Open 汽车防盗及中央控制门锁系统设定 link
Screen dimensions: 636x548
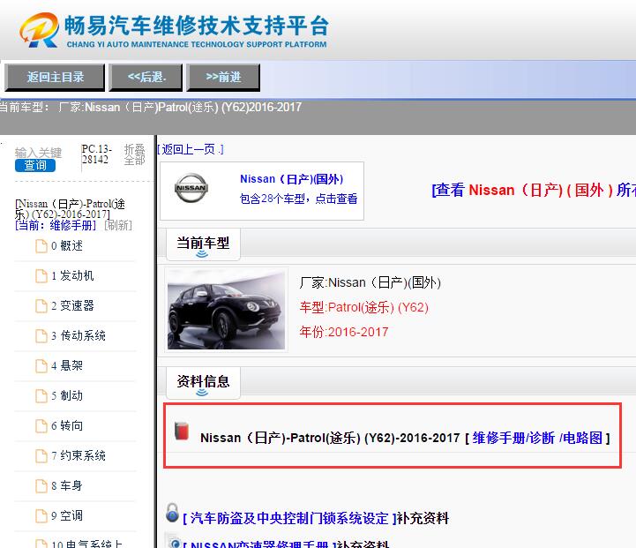point(289,518)
